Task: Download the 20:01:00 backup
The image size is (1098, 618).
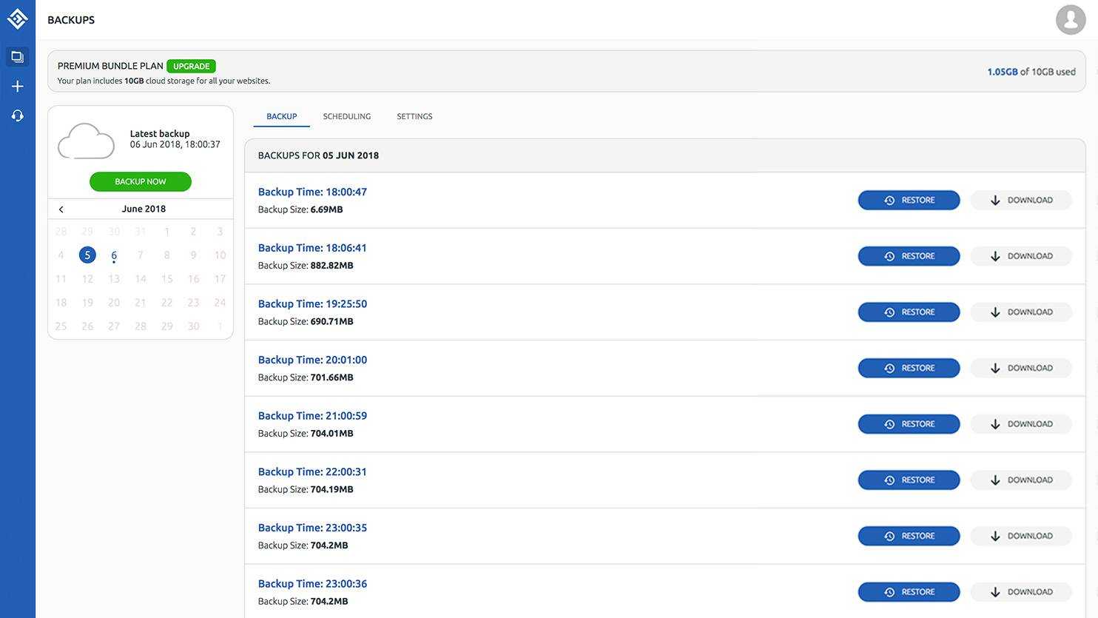Action: (x=1021, y=368)
